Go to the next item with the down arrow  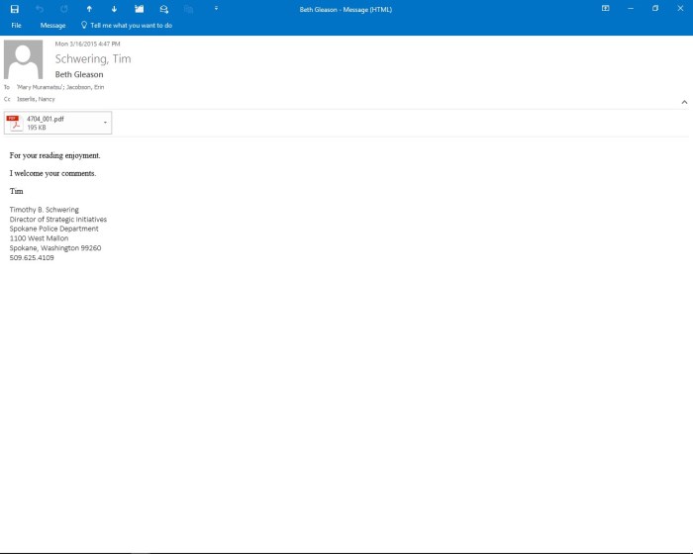[x=114, y=9]
